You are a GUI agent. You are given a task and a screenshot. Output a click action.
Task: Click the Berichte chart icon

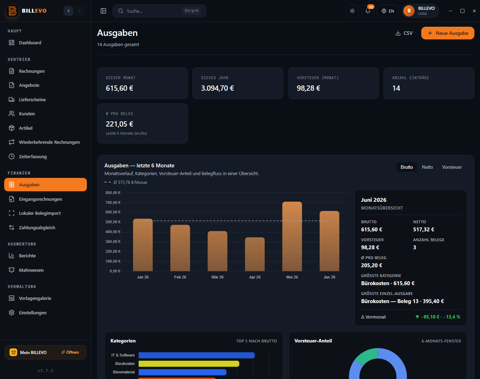[12, 256]
